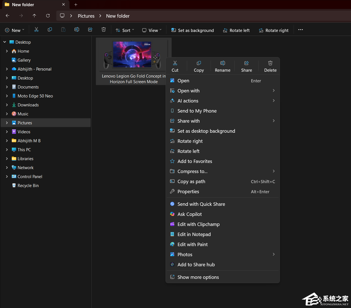
Task: Choose Rotate left in context menu
Action: click(223, 151)
